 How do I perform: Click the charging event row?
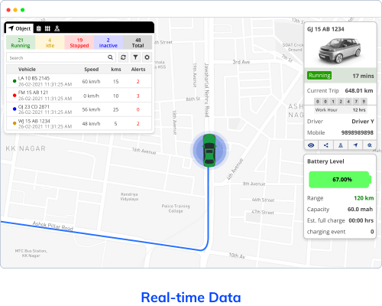[341, 232]
